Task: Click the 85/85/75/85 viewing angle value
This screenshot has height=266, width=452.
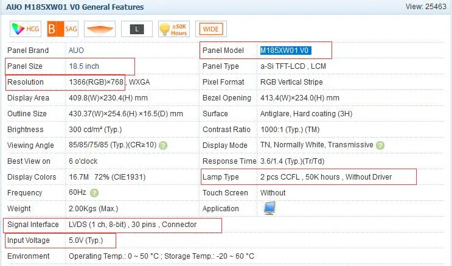Action: click(x=113, y=145)
